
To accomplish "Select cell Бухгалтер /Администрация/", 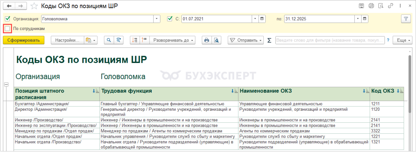I will [57, 104].
